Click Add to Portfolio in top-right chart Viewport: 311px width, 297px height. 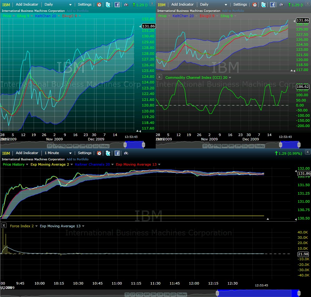pos(233,11)
